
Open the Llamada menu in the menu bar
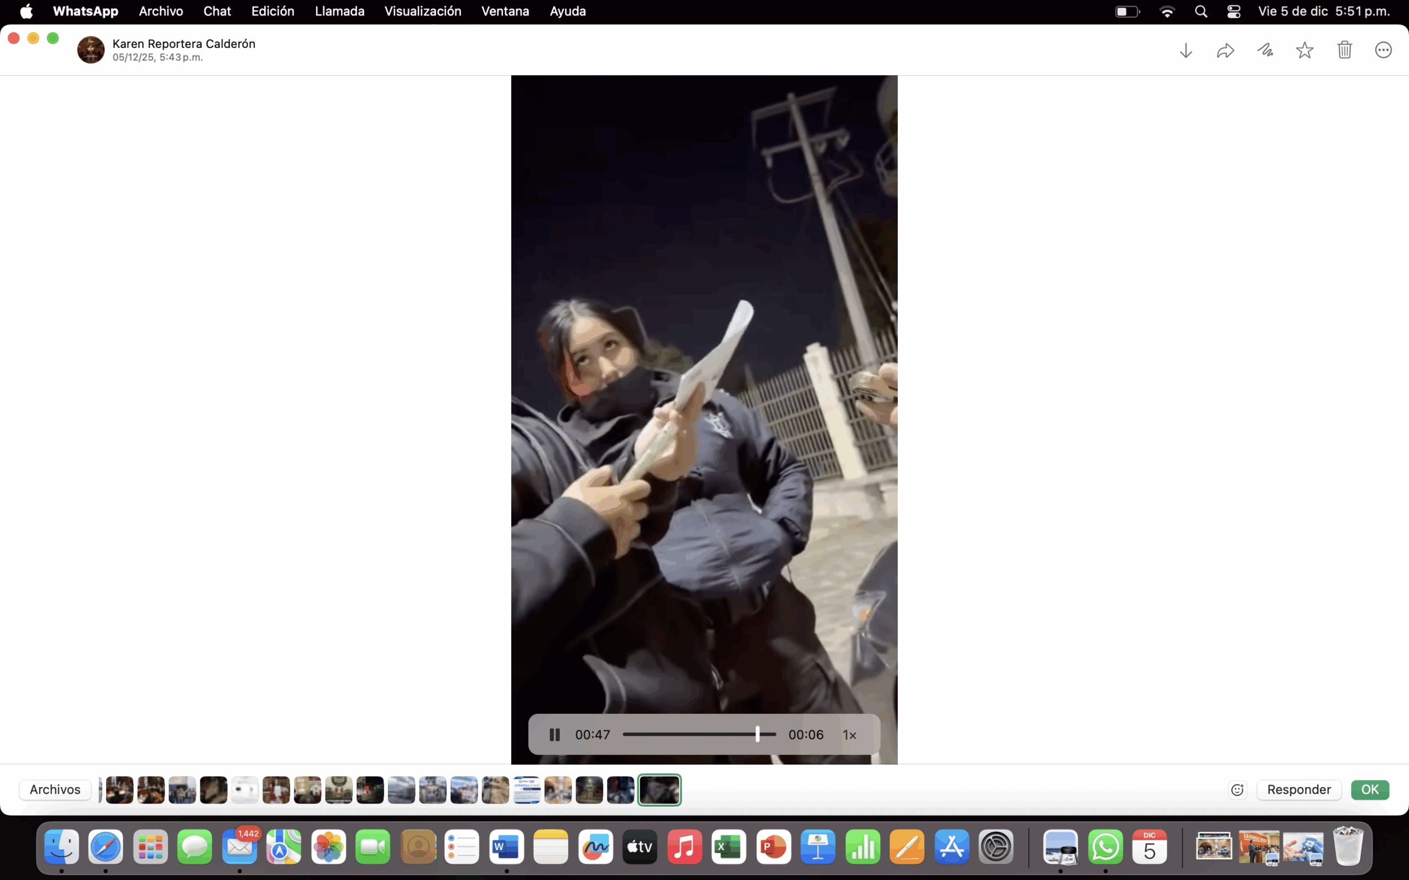point(340,11)
